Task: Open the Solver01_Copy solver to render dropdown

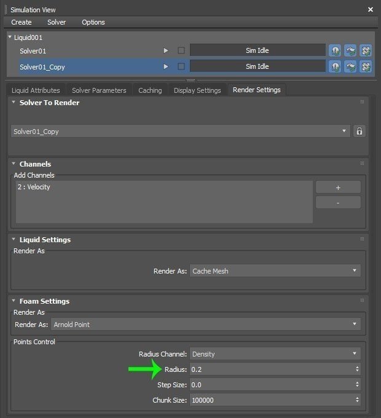Action: coord(181,131)
